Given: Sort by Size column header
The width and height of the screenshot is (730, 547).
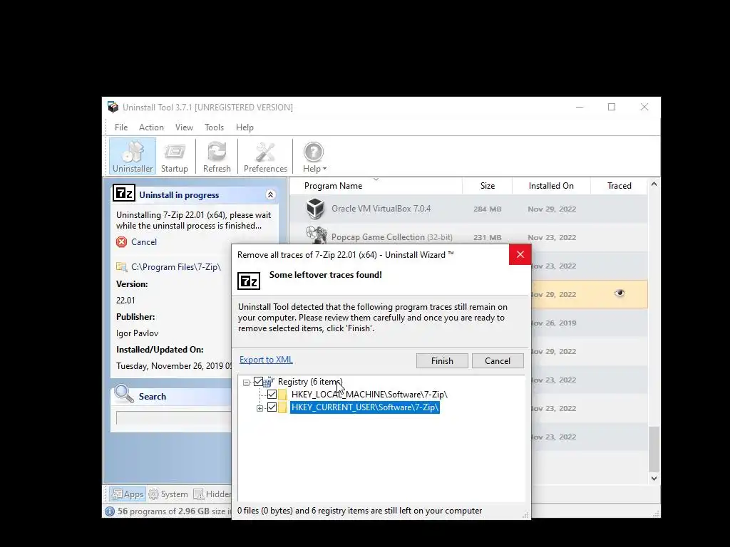Looking at the screenshot, I should point(488,186).
